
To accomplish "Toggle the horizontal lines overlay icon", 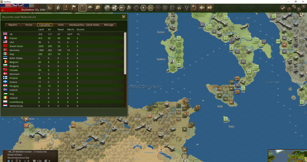I will [x=158, y=8].
